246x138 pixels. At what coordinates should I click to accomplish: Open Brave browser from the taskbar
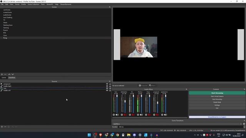point(101,135)
